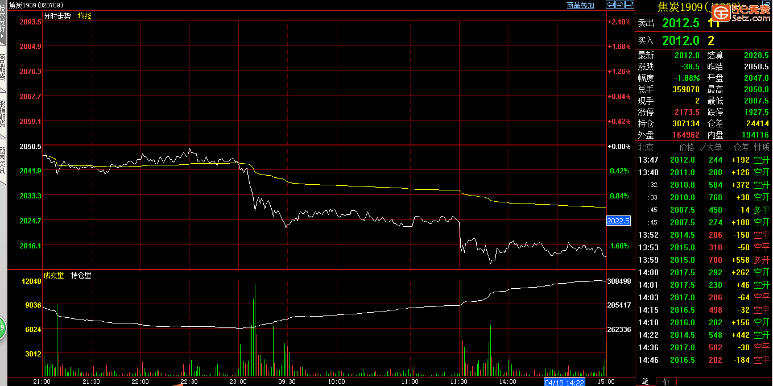Image resolution: width=773 pixels, height=386 pixels.
Task: Select the 14:03 trade row
Action: click(x=704, y=297)
